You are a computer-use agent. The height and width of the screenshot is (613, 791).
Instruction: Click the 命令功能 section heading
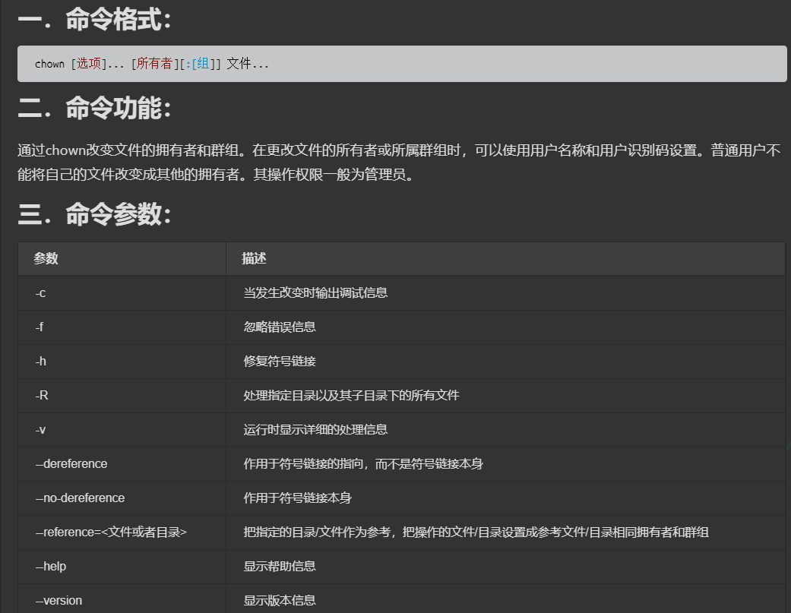[94, 109]
